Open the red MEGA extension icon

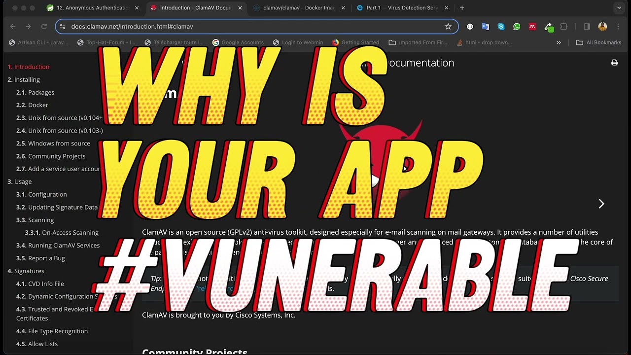click(x=532, y=27)
